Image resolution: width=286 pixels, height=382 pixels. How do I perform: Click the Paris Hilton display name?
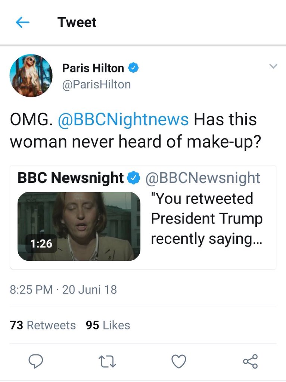click(x=93, y=68)
